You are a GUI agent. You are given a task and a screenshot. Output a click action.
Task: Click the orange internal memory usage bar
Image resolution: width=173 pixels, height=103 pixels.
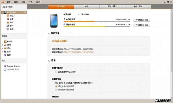(79, 21)
